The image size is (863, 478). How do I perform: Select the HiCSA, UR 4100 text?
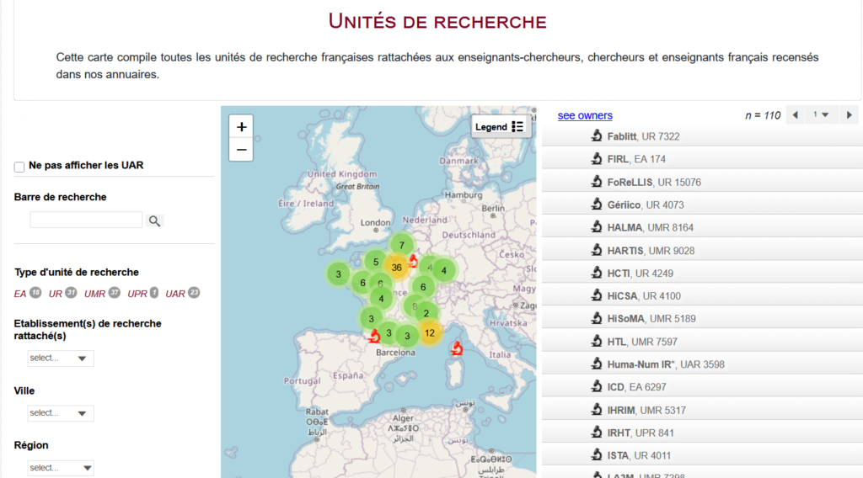tap(644, 296)
